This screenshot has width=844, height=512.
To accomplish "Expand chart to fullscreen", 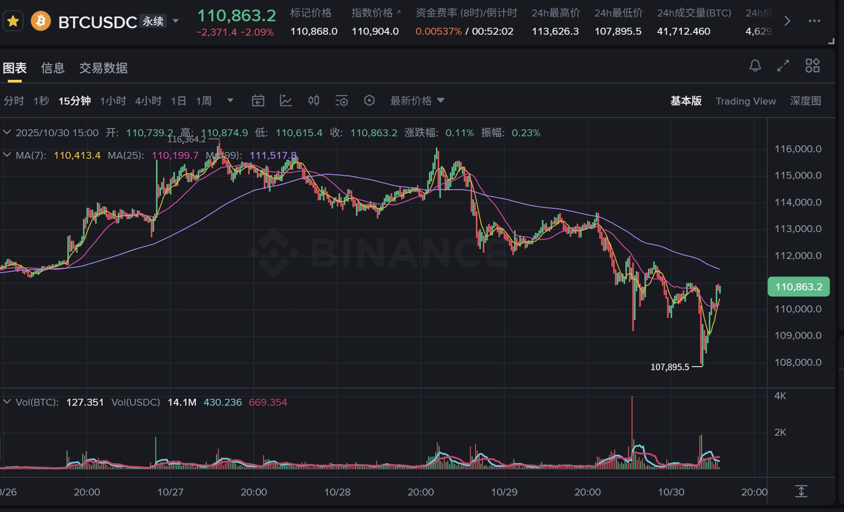I will coord(783,66).
